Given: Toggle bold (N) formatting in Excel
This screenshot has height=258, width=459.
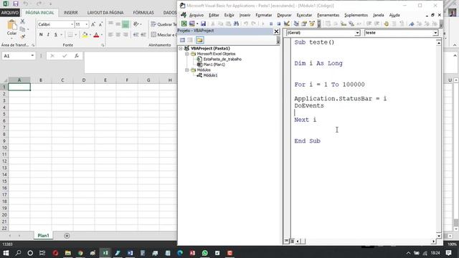Looking at the screenshot, I should click(41, 35).
